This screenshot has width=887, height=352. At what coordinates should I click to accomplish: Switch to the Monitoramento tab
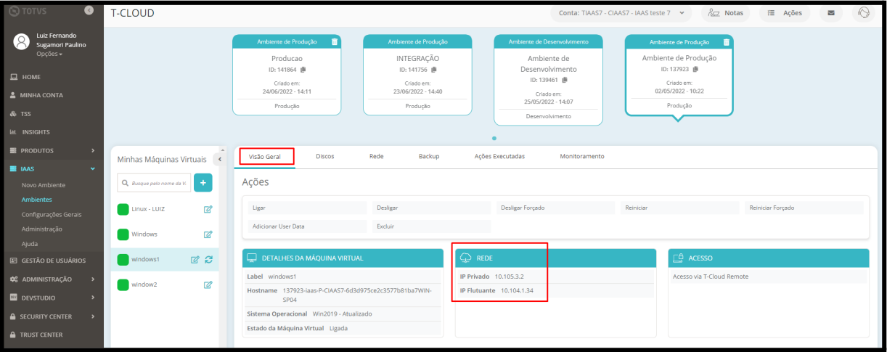tap(582, 156)
